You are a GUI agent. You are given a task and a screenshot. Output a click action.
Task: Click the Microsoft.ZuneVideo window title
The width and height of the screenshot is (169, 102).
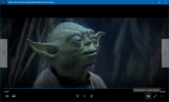click(x=31, y=2)
